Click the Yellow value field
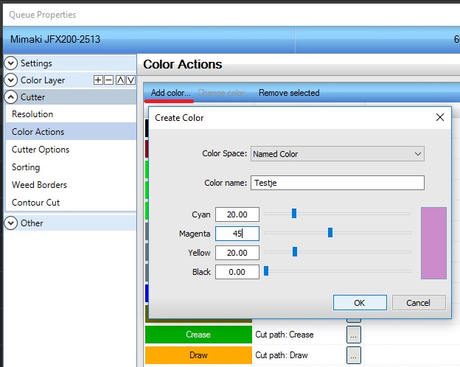 [x=237, y=253]
